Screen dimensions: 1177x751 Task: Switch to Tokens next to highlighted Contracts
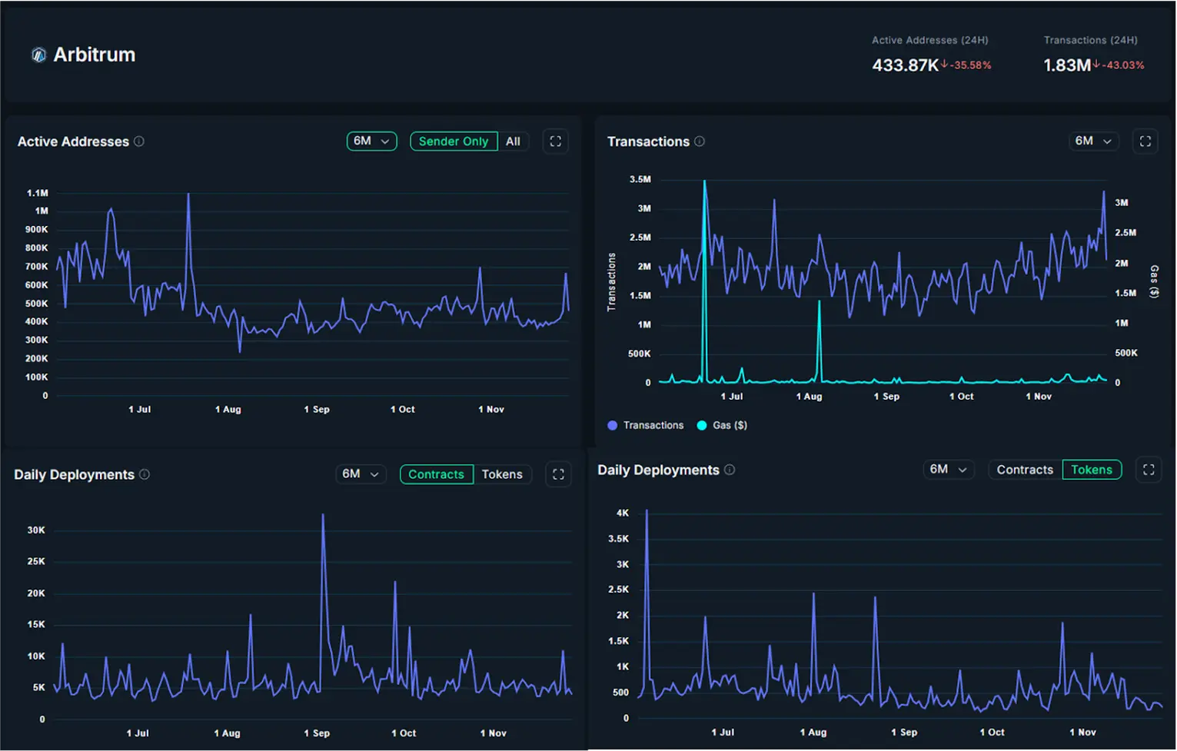coord(502,474)
